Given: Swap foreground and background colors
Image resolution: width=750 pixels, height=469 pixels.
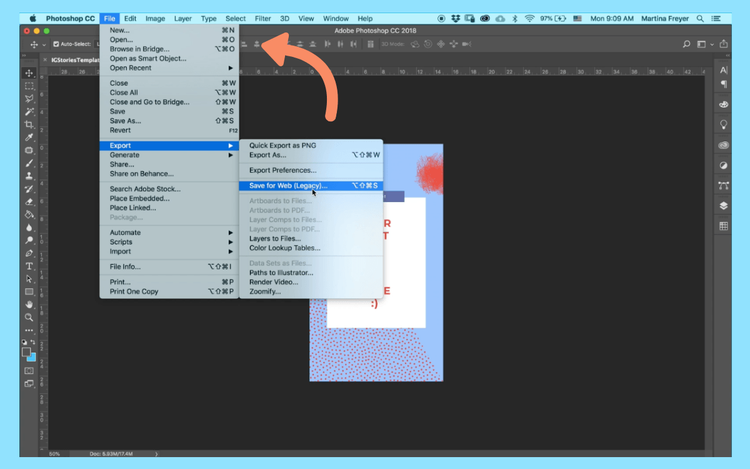Looking at the screenshot, I should tap(33, 342).
